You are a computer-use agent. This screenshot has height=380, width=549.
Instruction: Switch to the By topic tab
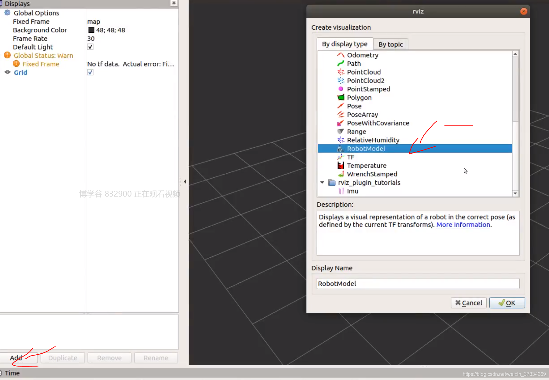click(x=391, y=44)
